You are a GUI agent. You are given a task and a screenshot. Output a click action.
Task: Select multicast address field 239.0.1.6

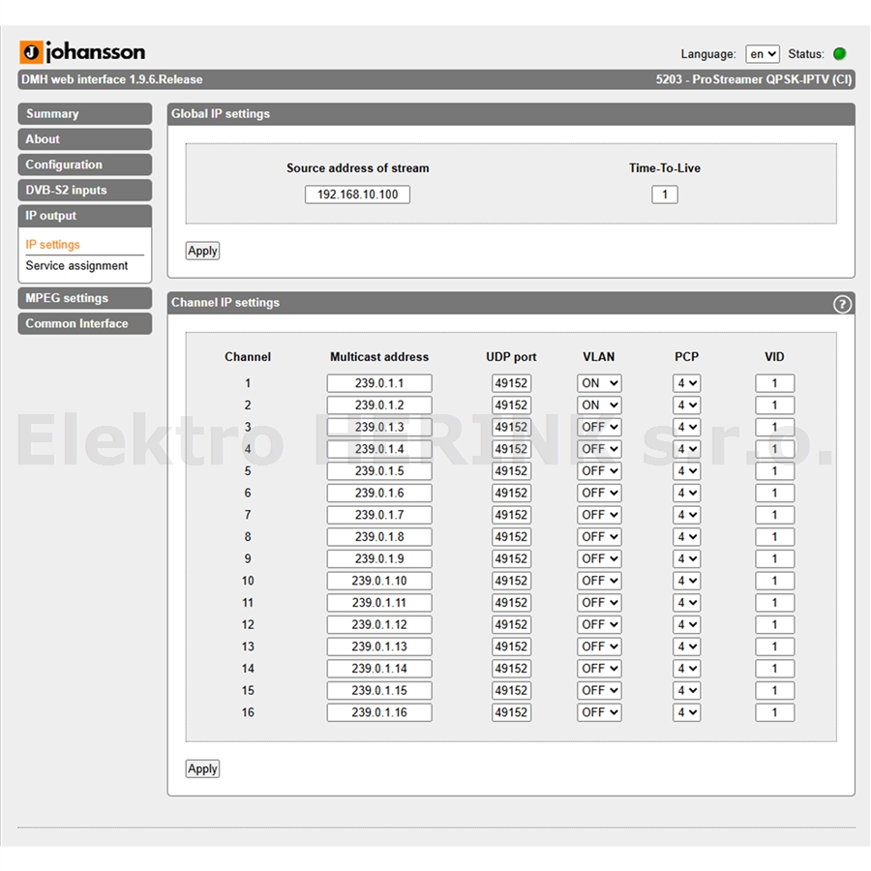pos(379,493)
